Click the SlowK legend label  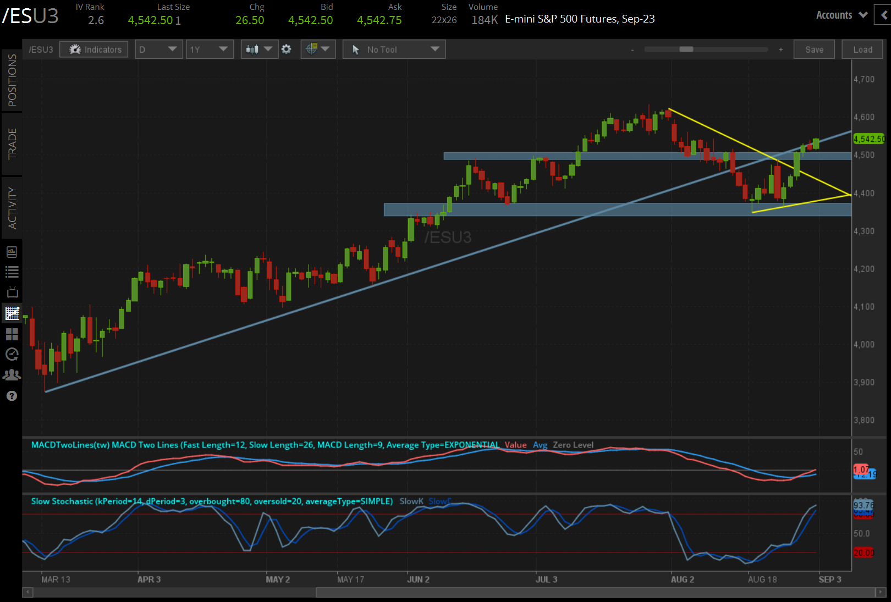pyautogui.click(x=411, y=501)
